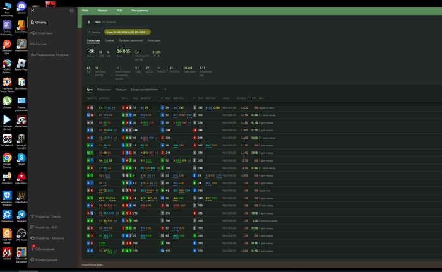Screen dimensions: 442x272
Task: Open the Minecraft Education desktop icon
Action: coord(21,255)
